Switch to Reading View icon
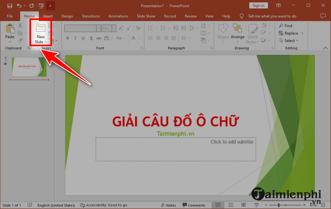Image resolution: width=331 pixels, height=209 pixels. [243, 205]
